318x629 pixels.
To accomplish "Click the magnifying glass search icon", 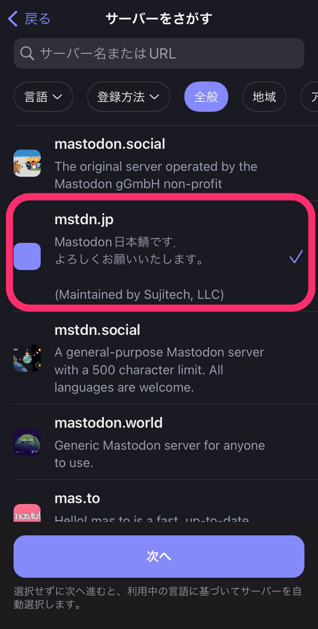I will [27, 54].
